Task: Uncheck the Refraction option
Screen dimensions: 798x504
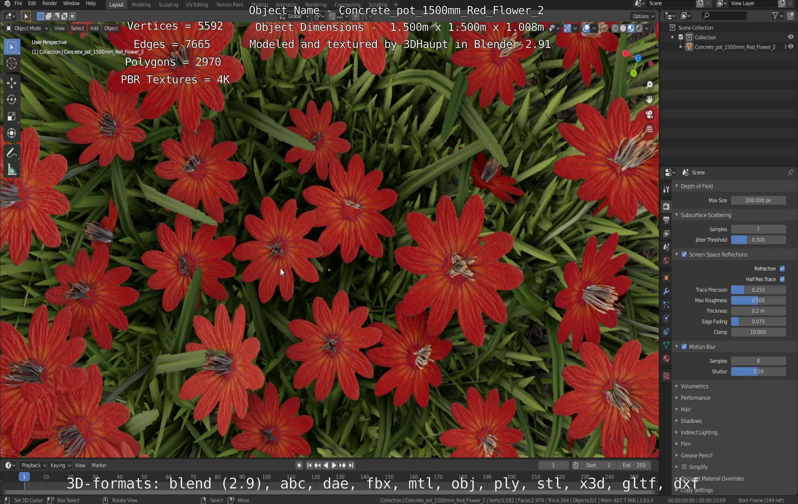Action: coord(782,269)
